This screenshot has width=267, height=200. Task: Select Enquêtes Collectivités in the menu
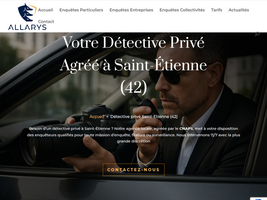(x=182, y=10)
